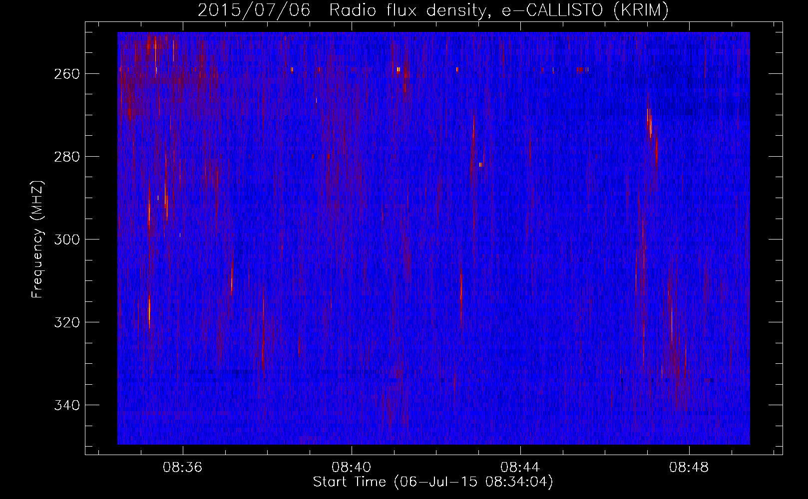
Task: Click the "Start Time (06-Jul-15 08:34:04)" label
Action: coord(433,482)
